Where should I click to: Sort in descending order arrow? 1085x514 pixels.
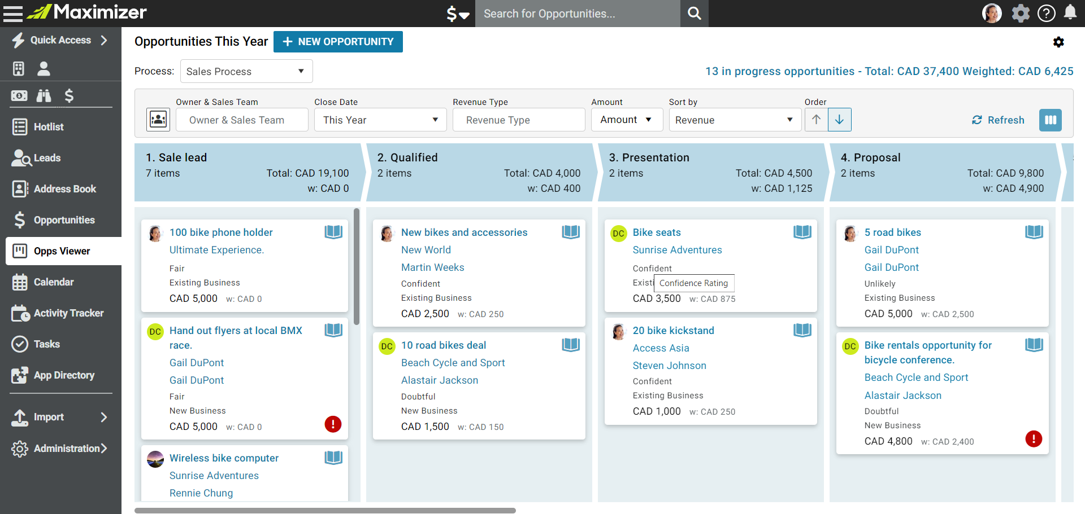[x=840, y=120]
